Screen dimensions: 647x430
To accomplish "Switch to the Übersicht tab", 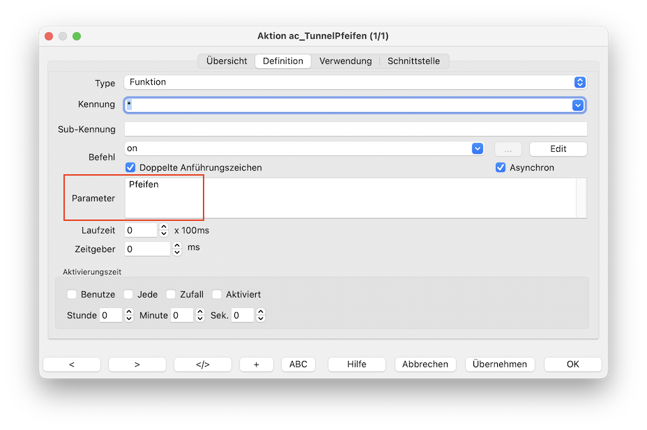I will [227, 61].
